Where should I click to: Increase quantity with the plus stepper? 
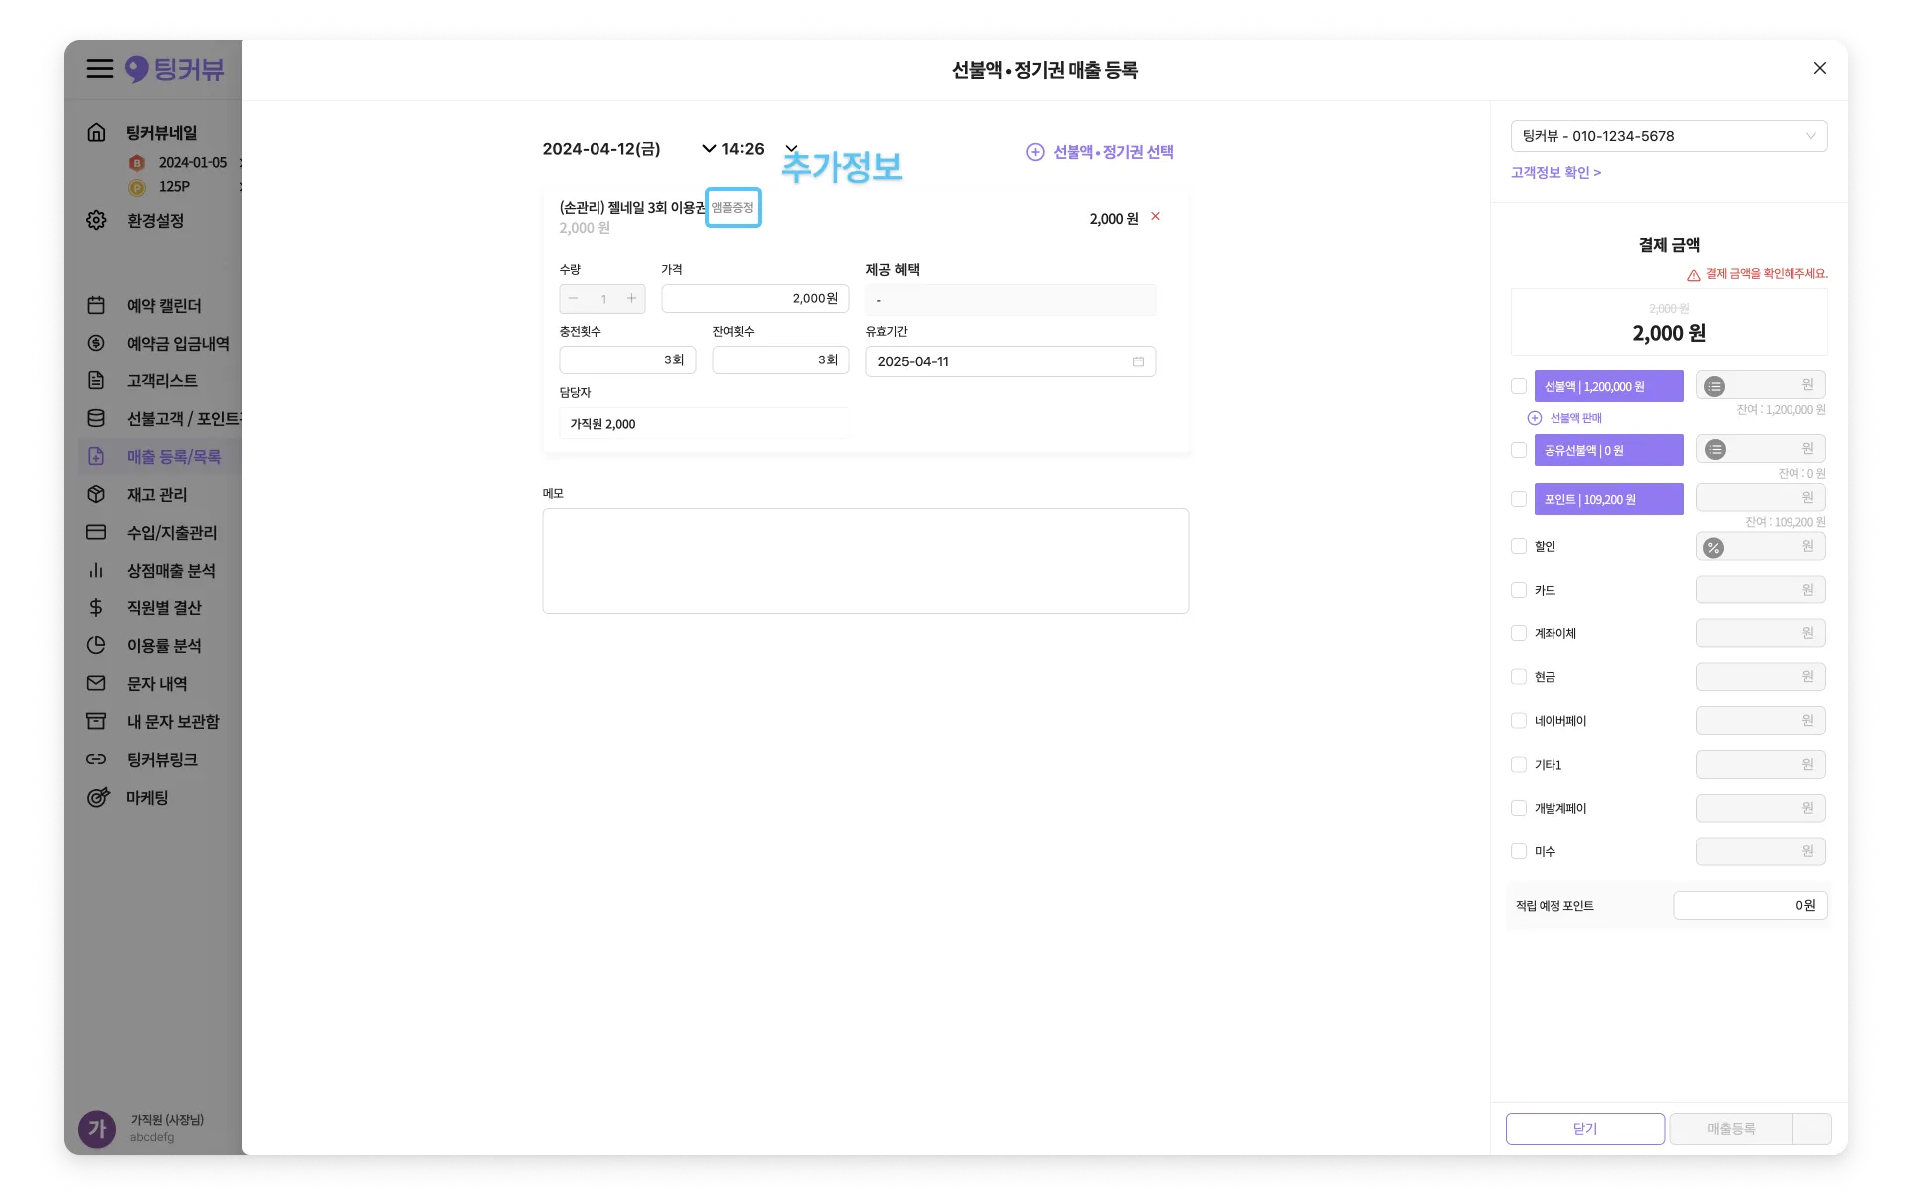631,298
